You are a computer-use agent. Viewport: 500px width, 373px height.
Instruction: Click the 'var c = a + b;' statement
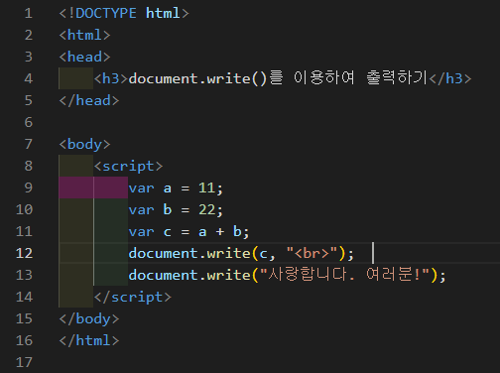(188, 231)
